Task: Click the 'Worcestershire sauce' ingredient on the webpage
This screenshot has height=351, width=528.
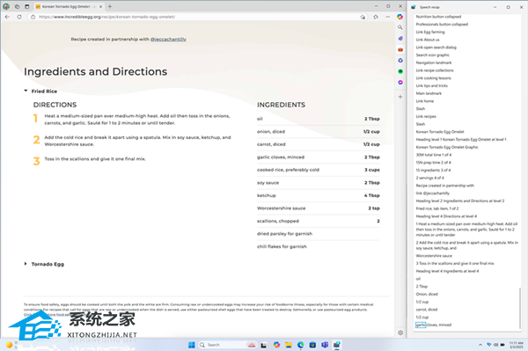Action: click(282, 208)
